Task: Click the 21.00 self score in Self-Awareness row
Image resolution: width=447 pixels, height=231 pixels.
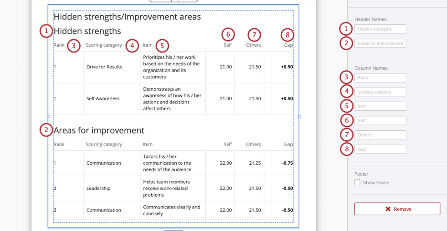Action: pyautogui.click(x=226, y=98)
